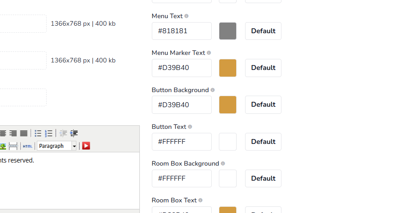Click the 'Button Text' label
Screen dimensions: 412x213
pyautogui.click(x=169, y=127)
